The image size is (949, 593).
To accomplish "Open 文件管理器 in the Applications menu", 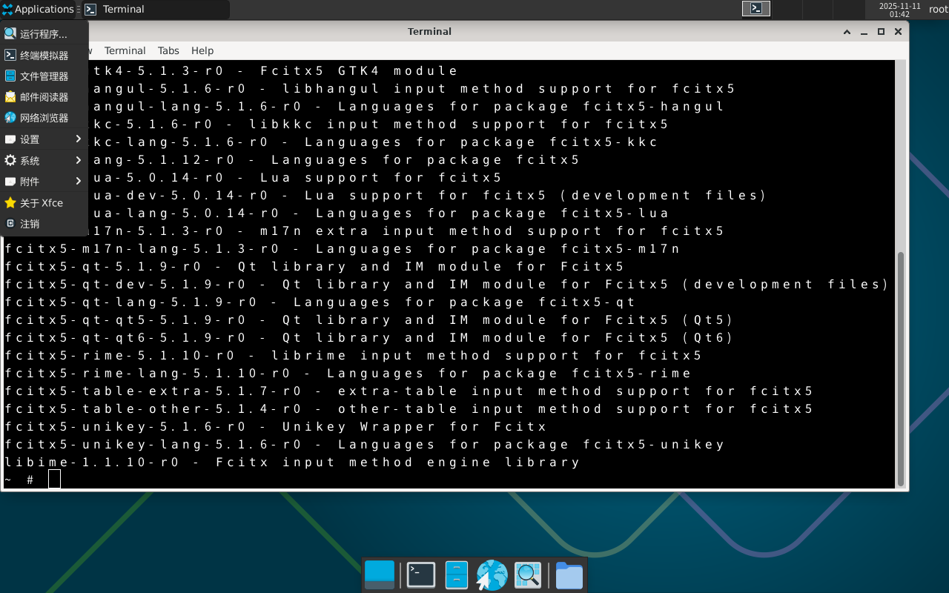I will pos(43,76).
